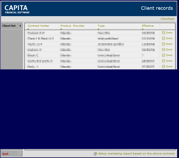Sort by the Effective column header
Screen dimensions: 179x158
(x=148, y=26)
